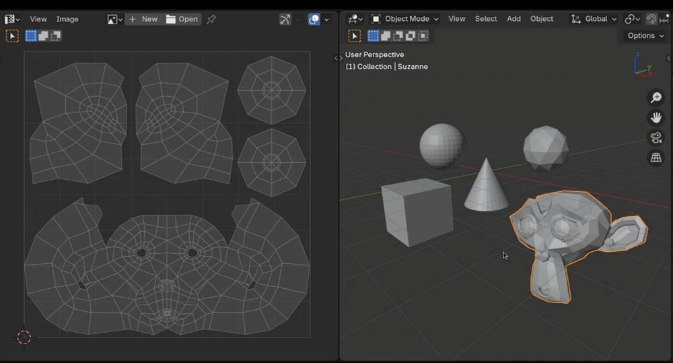The width and height of the screenshot is (673, 363).
Task: Click the pan view hand icon
Action: pyautogui.click(x=656, y=118)
